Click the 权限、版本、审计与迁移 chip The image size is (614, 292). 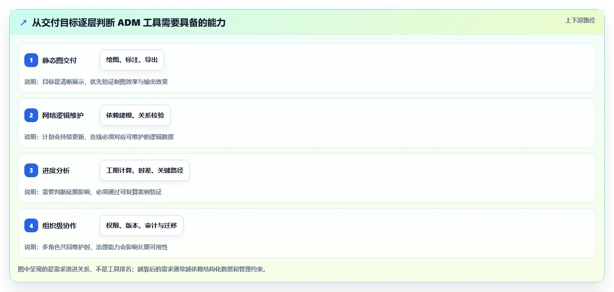click(142, 225)
